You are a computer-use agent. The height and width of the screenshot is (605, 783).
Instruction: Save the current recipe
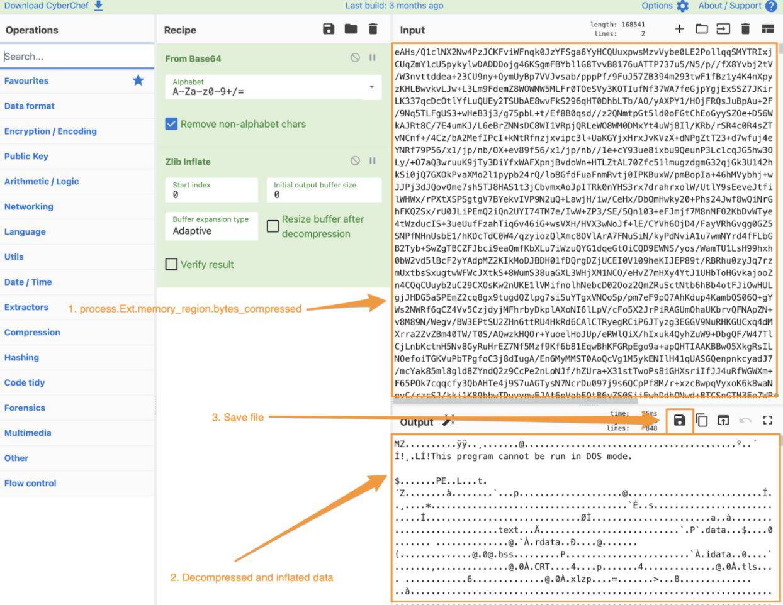329,29
